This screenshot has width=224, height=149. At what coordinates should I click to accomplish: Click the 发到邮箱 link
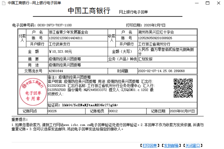(x=171, y=145)
